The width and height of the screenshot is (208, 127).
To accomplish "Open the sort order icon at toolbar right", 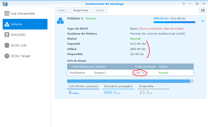I will point(202,10).
